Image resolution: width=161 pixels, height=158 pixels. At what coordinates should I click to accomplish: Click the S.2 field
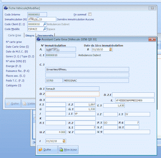pyautogui.click(x=110, y=127)
